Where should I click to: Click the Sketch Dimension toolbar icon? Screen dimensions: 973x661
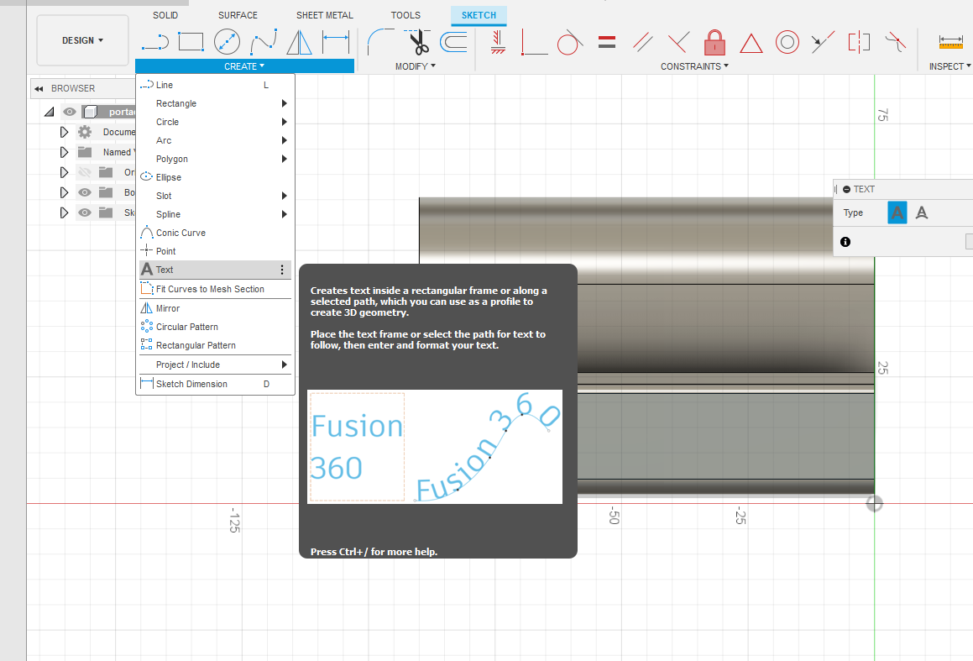[336, 40]
